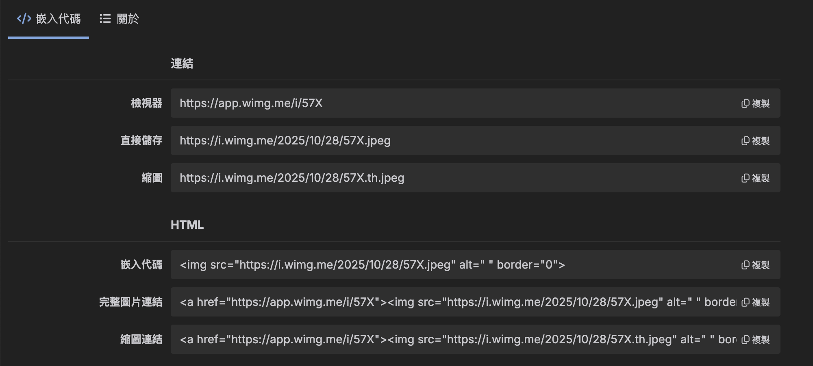Open the 嵌入代碼 tab
This screenshot has width=813, height=366.
58,19
